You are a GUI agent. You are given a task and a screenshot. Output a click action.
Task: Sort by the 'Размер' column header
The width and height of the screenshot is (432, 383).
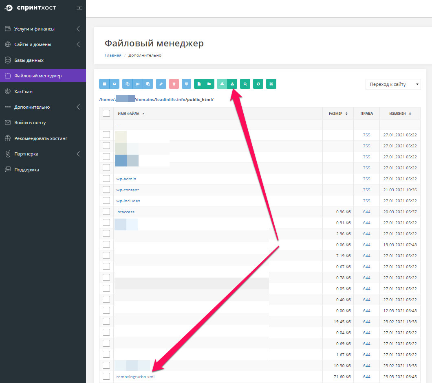tap(337, 114)
